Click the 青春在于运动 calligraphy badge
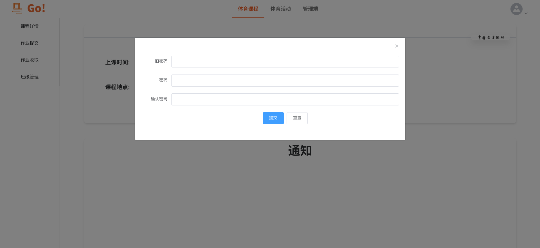The height and width of the screenshot is (248, 540). pyautogui.click(x=491, y=37)
